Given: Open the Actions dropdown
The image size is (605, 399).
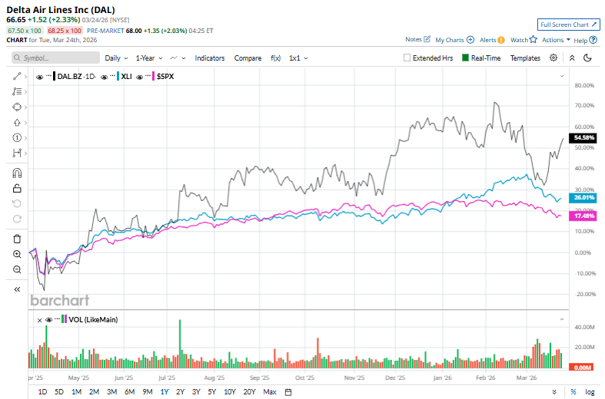Looking at the screenshot, I should click(x=556, y=40).
